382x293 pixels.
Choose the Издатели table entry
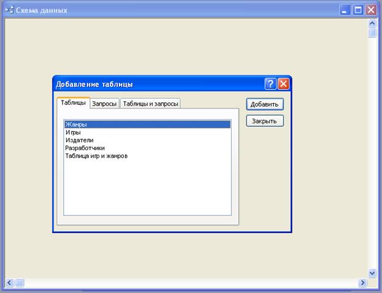coord(79,140)
